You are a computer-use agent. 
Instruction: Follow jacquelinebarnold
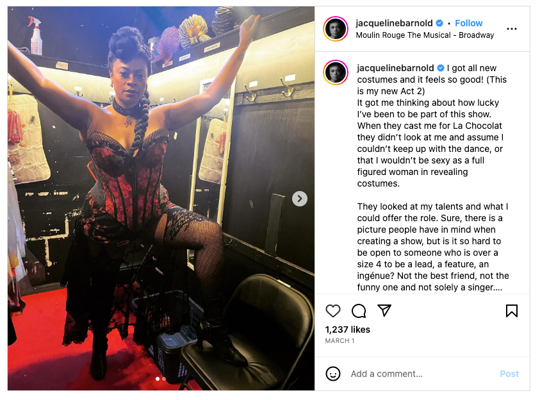tap(468, 23)
